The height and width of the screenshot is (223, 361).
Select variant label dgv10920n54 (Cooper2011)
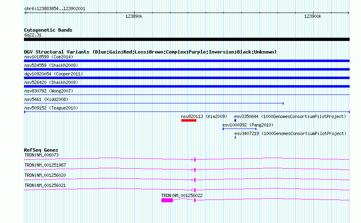[x=54, y=74]
